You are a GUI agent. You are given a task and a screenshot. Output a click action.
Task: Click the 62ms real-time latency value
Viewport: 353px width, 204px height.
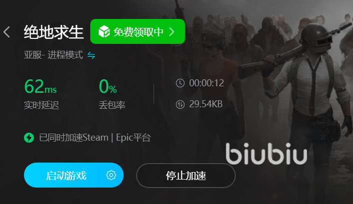pyautogui.click(x=40, y=86)
